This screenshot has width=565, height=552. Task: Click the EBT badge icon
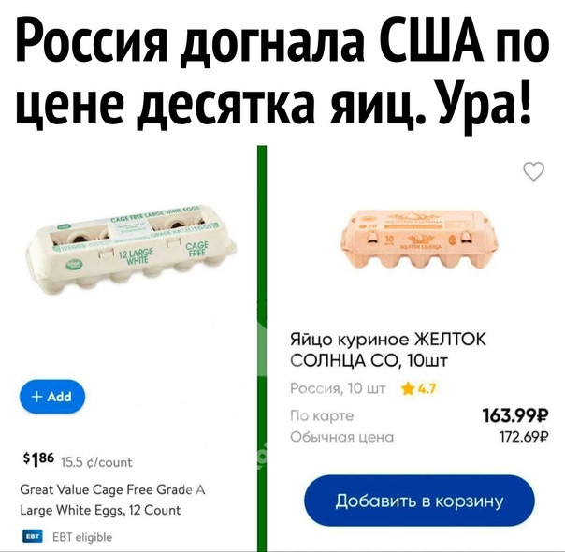(x=33, y=536)
